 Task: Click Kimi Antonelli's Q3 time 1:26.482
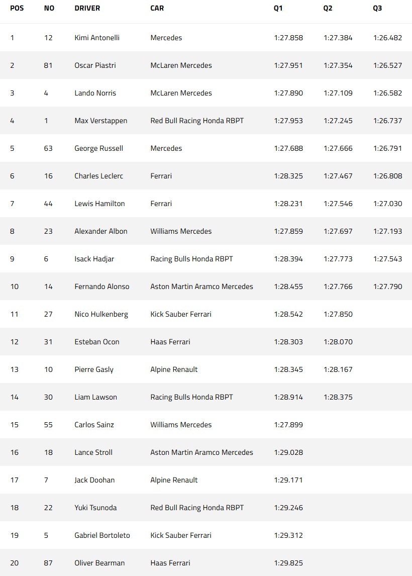[x=387, y=38]
